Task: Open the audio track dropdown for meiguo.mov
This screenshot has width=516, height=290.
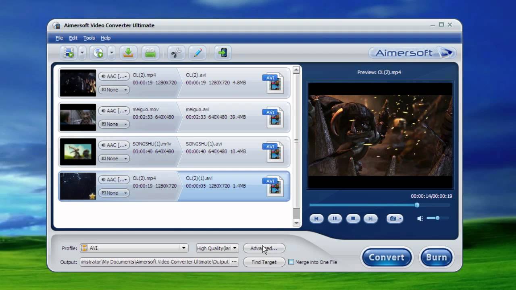Action: (x=114, y=111)
